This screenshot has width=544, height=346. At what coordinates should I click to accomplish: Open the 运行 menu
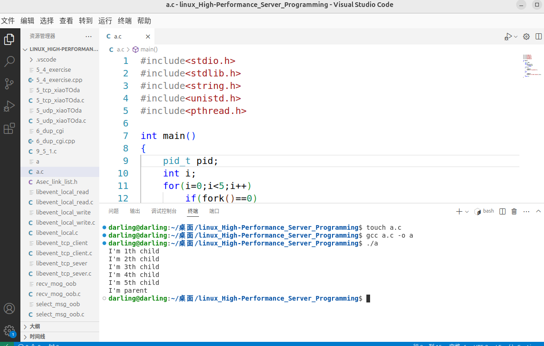click(105, 21)
